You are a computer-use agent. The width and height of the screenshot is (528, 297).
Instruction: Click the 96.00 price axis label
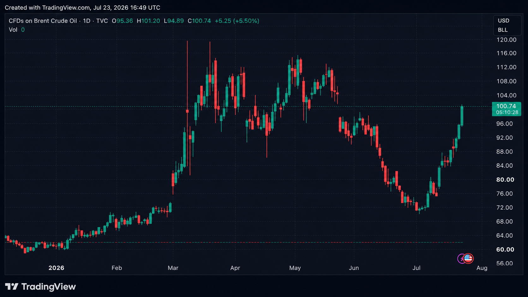point(505,124)
